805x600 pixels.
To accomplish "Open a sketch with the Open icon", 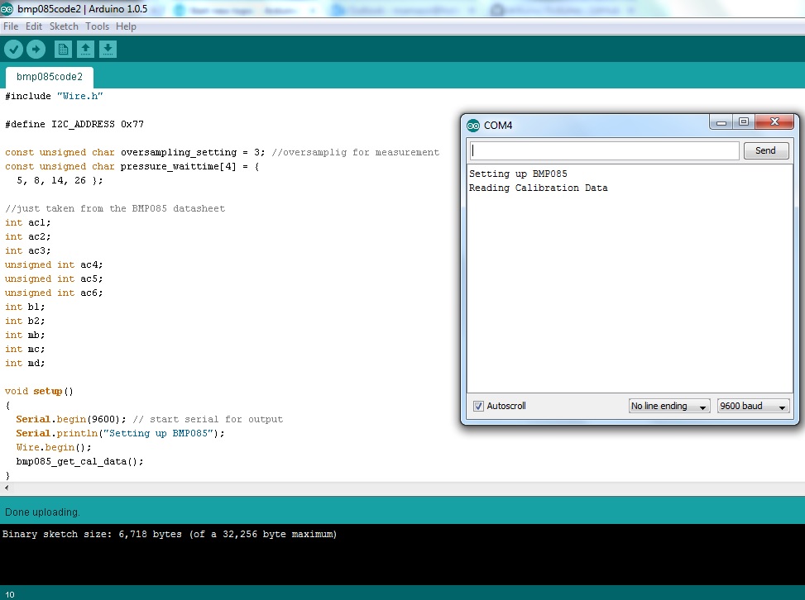I will pos(85,50).
